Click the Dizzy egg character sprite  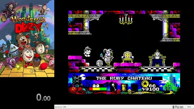[x=88, y=52]
